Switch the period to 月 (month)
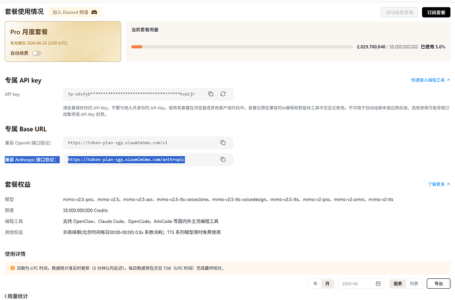Screen dimensions: 455x300 click(327, 284)
